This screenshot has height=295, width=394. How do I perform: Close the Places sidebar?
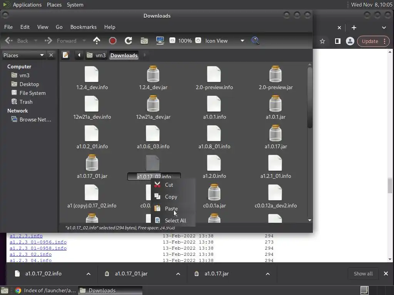[51, 55]
